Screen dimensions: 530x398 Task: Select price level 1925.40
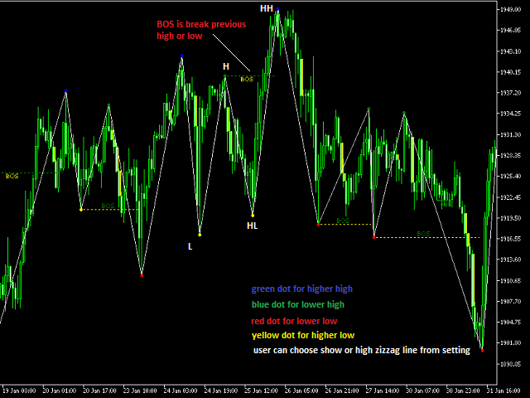click(x=511, y=177)
